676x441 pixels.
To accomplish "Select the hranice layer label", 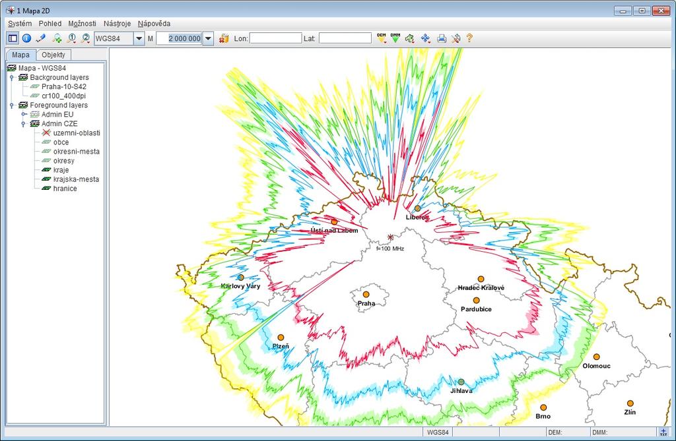I will click(65, 189).
